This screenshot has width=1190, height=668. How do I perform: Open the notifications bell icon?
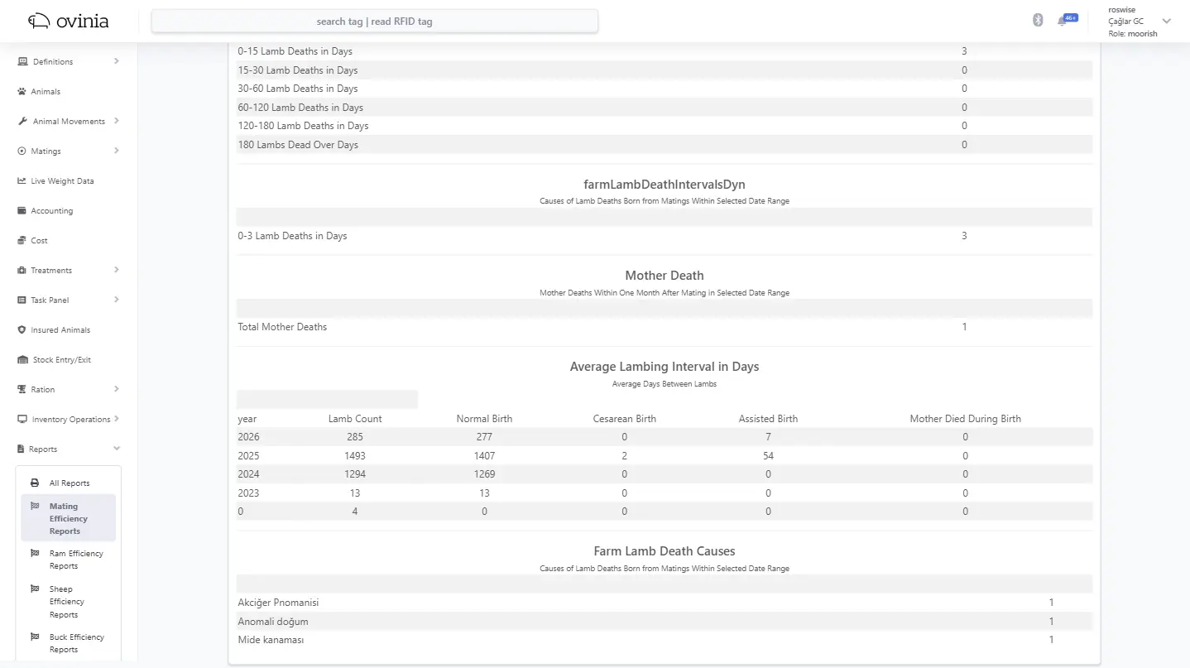(1062, 21)
